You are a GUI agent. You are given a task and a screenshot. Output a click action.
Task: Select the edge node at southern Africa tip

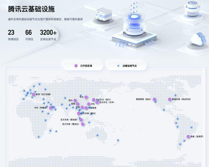(x=39, y=137)
